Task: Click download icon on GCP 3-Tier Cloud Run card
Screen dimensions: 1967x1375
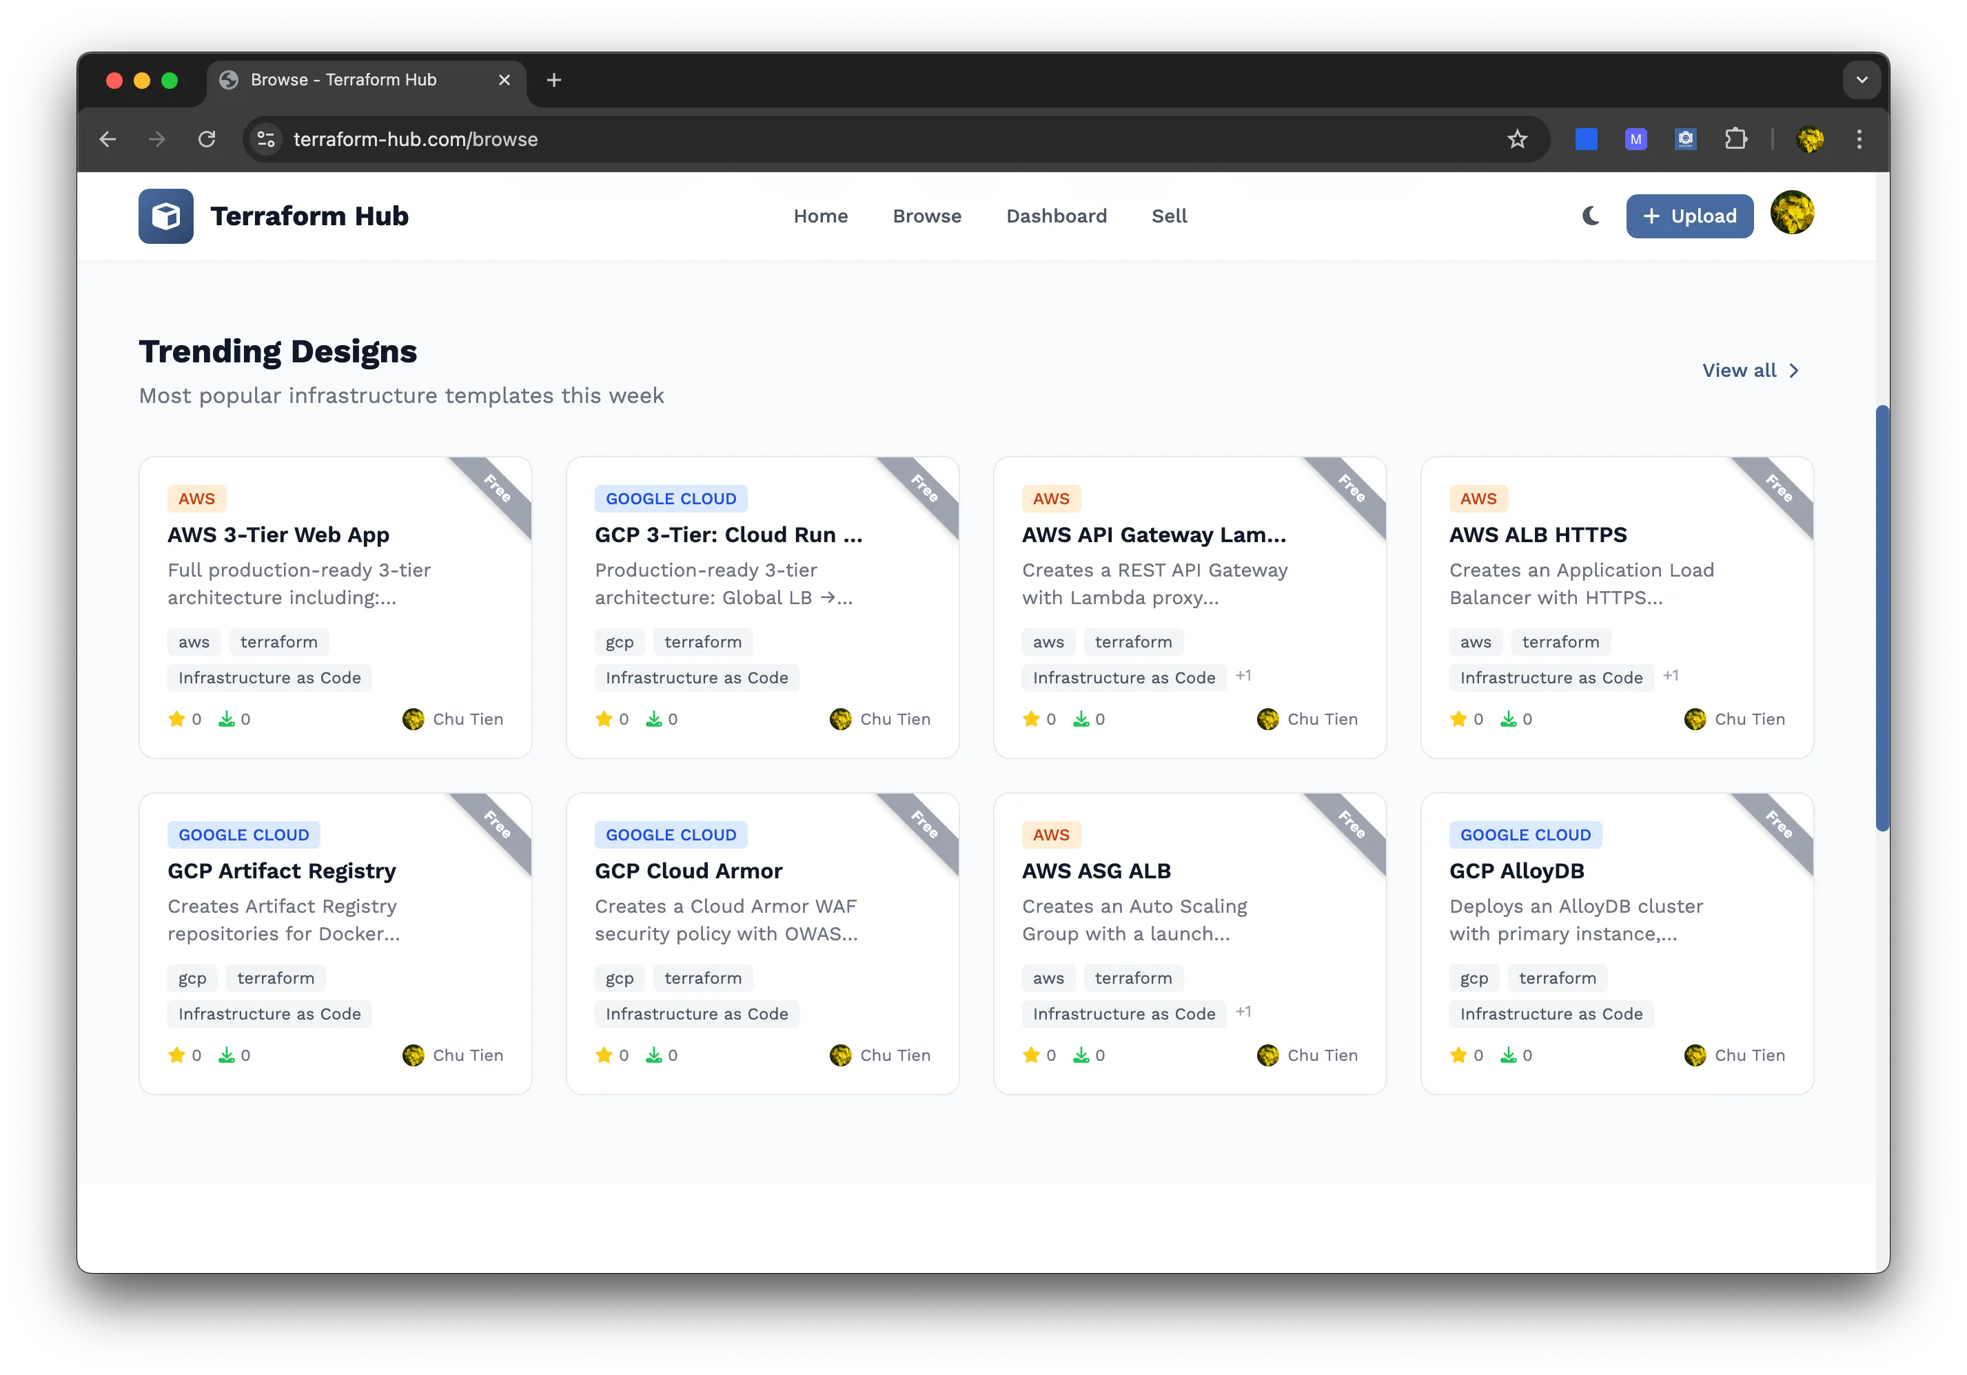Action: (x=653, y=718)
